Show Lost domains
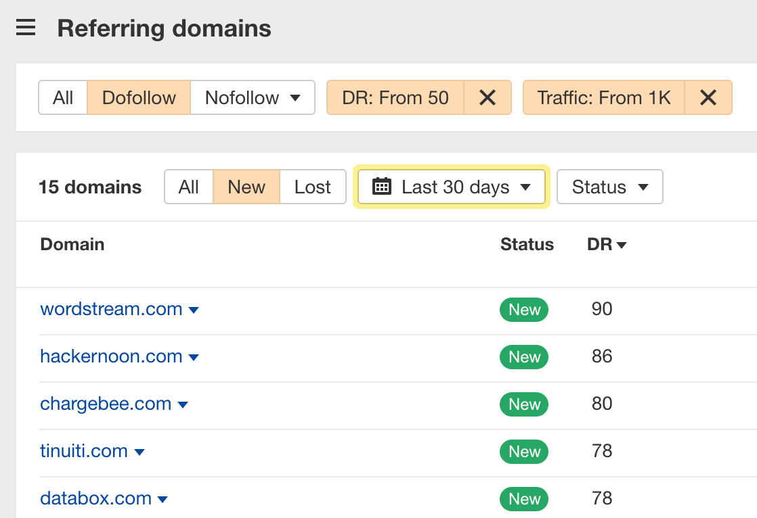757x518 pixels. click(312, 187)
